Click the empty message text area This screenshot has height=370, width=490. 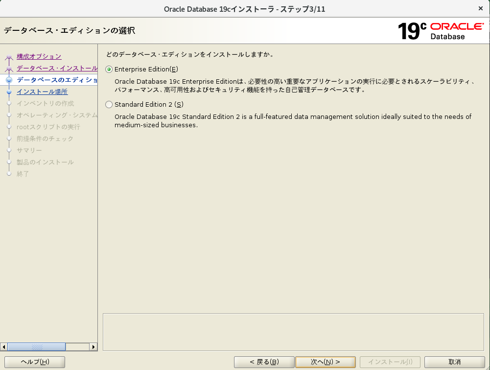coord(293,332)
